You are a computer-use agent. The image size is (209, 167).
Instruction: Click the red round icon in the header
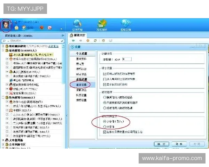tap(42, 28)
